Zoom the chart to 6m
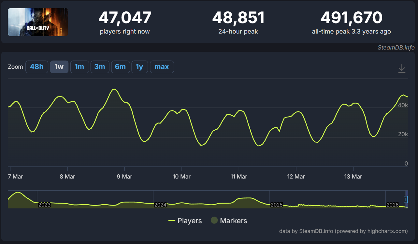 tap(120, 67)
